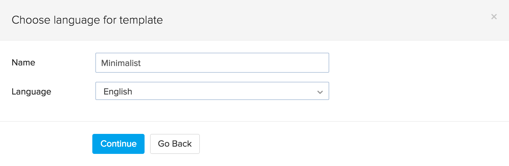The width and height of the screenshot is (509, 166).
Task: Expand the dropdown showing English
Action: pyautogui.click(x=212, y=91)
